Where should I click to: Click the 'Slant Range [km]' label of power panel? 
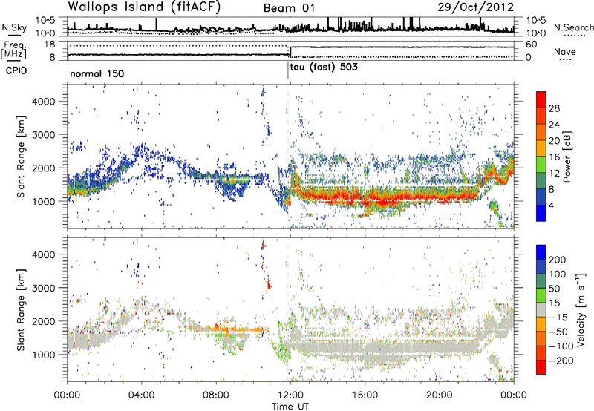coord(21,157)
